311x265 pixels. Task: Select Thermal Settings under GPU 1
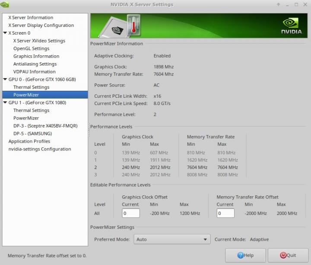[32, 110]
